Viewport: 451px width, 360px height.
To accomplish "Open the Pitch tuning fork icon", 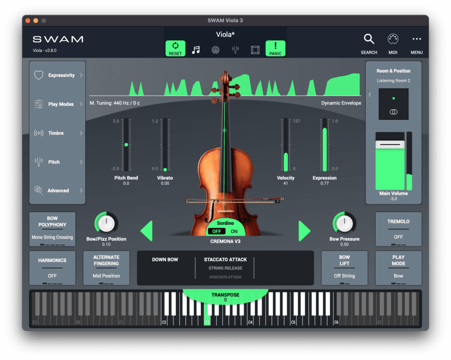I will pyautogui.click(x=39, y=162).
